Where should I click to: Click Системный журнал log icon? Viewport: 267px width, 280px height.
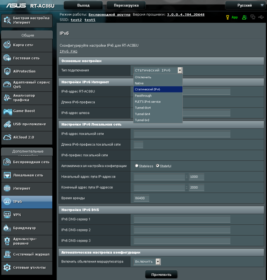(x=7, y=254)
